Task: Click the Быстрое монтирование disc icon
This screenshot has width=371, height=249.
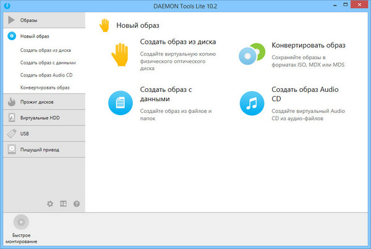Action: coord(21,222)
